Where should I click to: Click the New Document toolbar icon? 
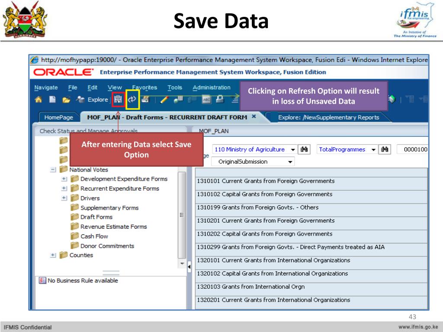pyautogui.click(x=52, y=99)
